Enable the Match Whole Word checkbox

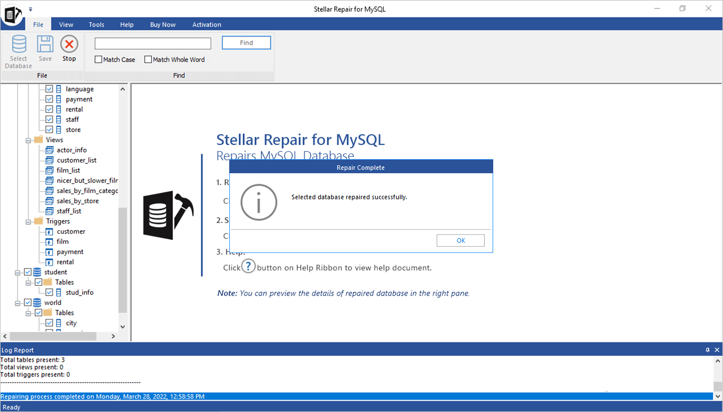148,59
